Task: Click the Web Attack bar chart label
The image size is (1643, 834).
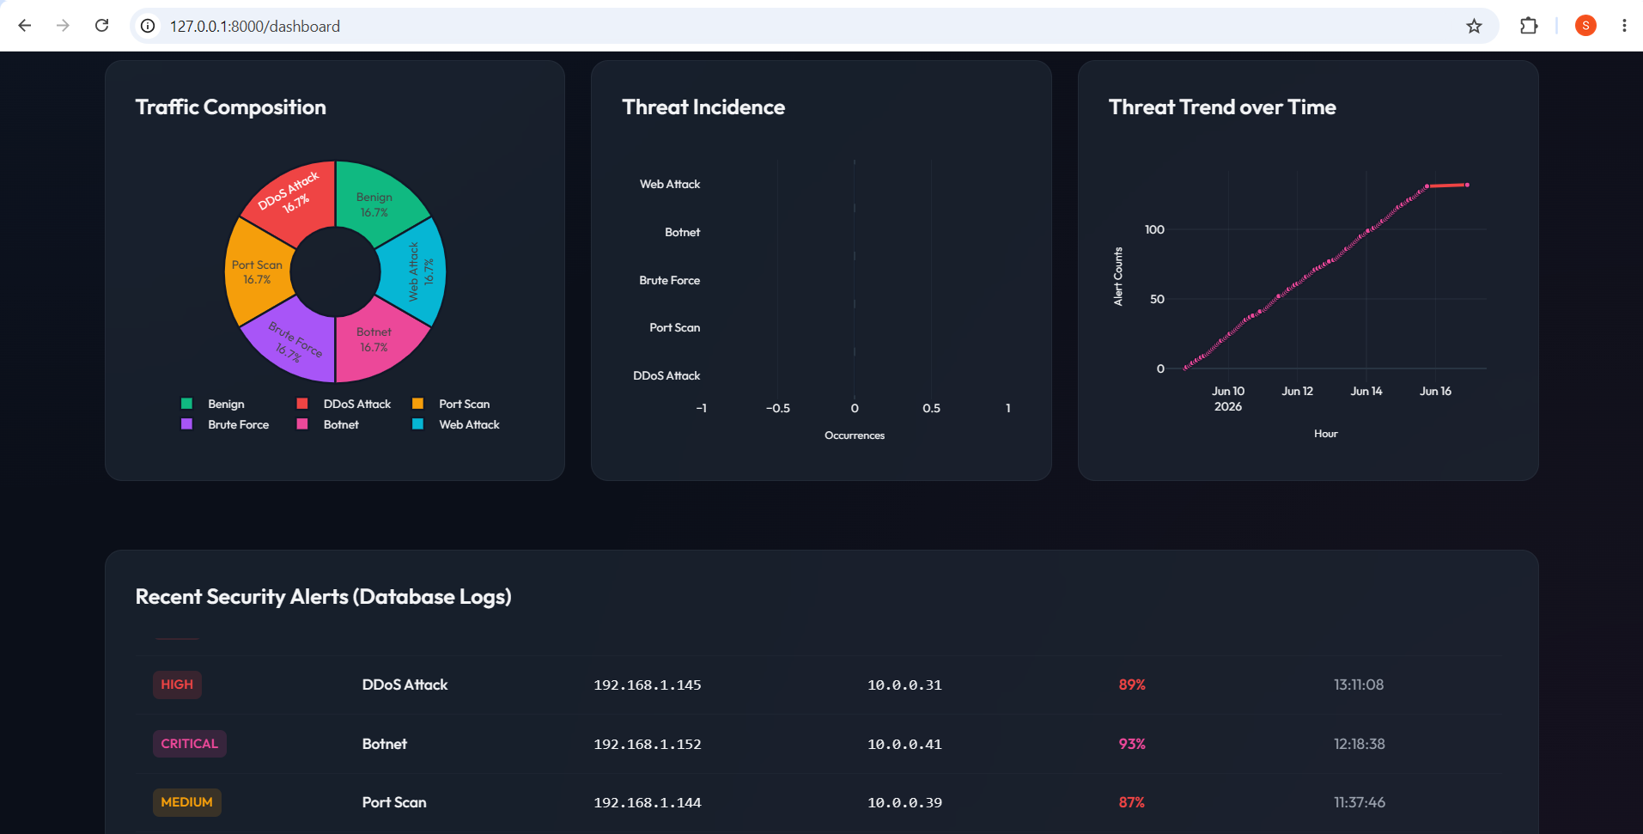Action: pyautogui.click(x=670, y=184)
